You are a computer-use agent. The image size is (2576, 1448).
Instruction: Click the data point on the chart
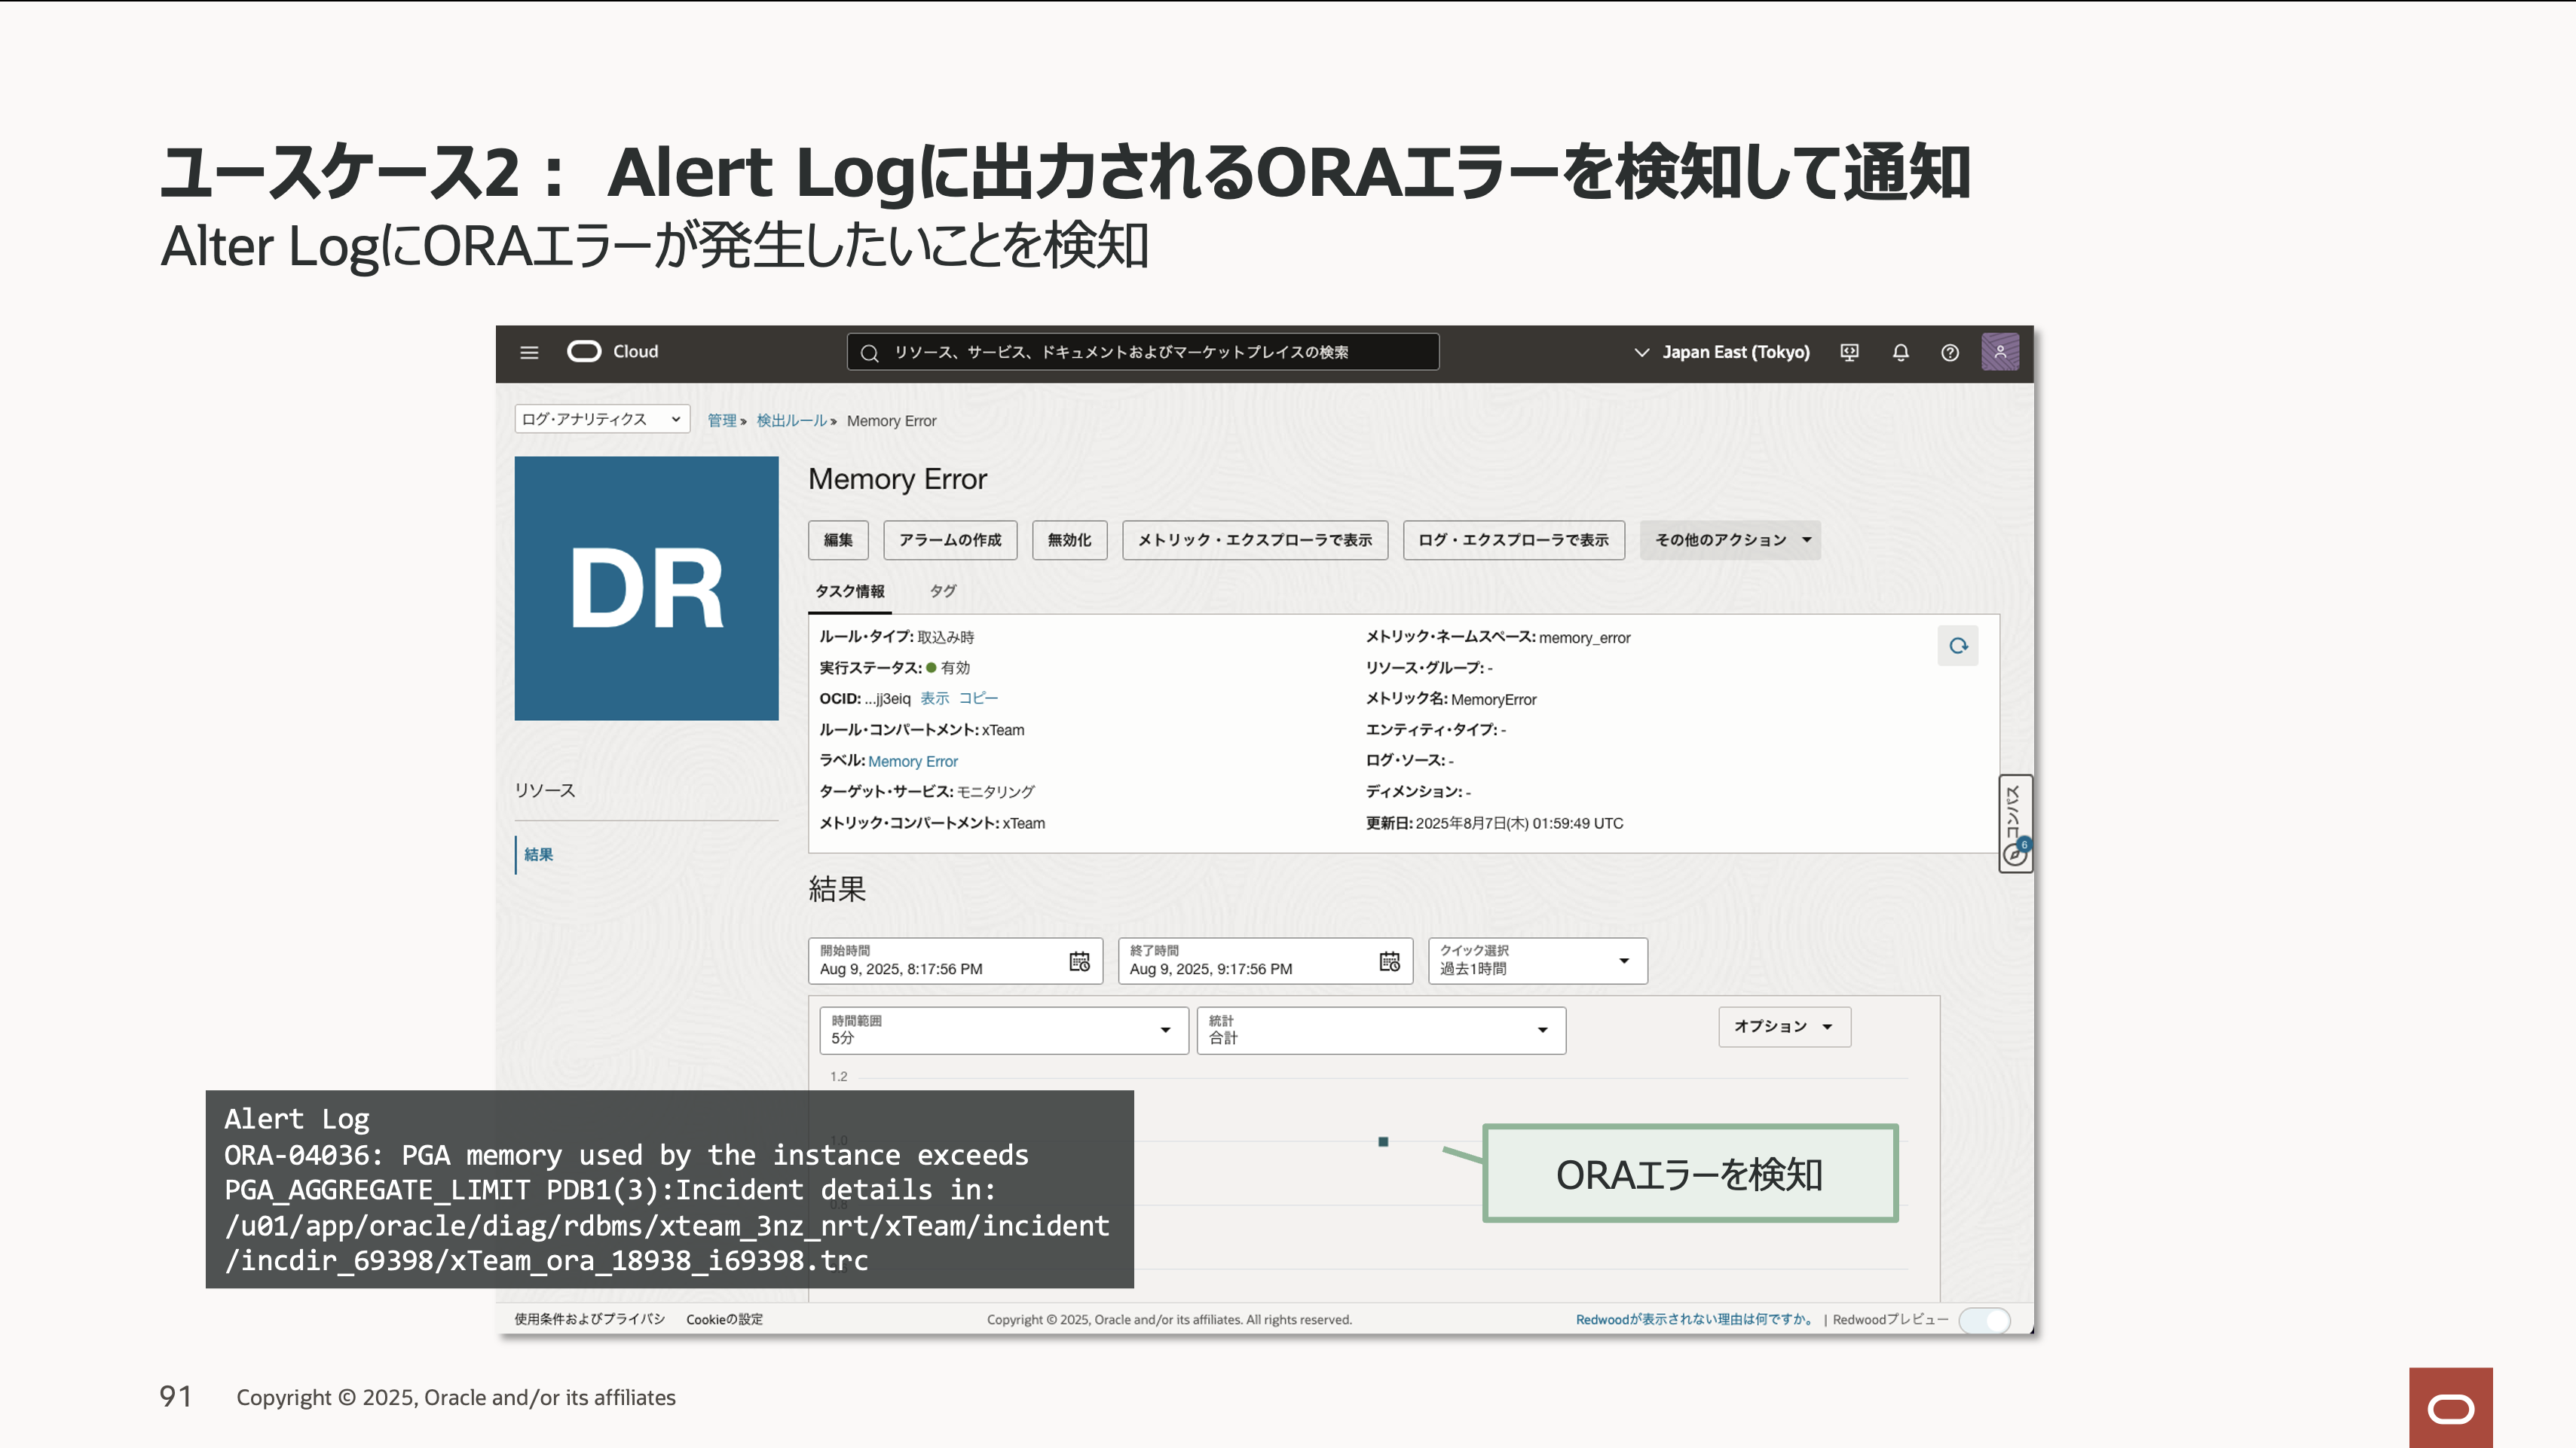pyautogui.click(x=1383, y=1141)
